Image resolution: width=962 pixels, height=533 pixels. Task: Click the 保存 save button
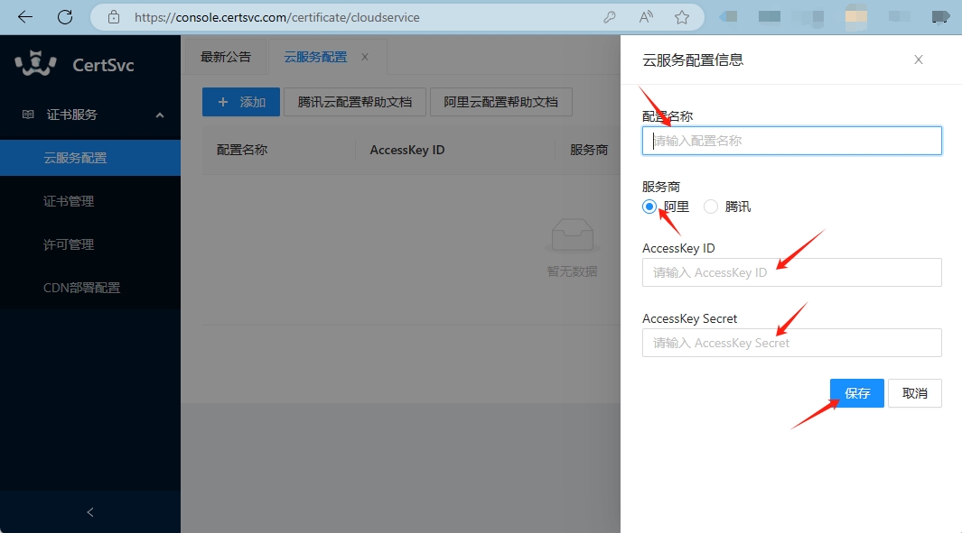(x=856, y=393)
